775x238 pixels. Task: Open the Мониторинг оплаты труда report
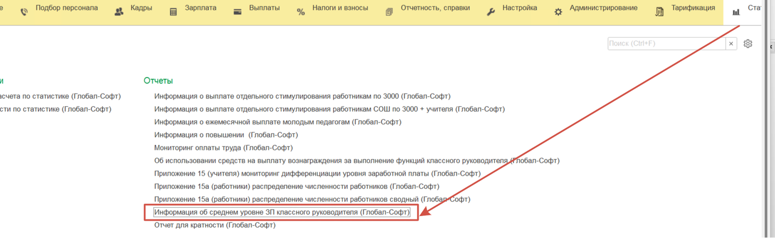pyautogui.click(x=223, y=148)
